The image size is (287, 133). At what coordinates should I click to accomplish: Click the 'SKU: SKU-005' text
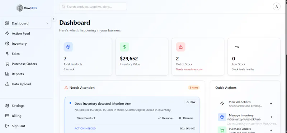(x=187, y=128)
